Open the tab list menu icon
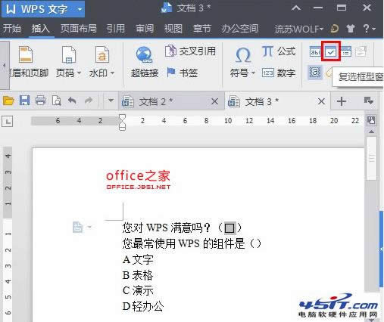 (x=369, y=101)
